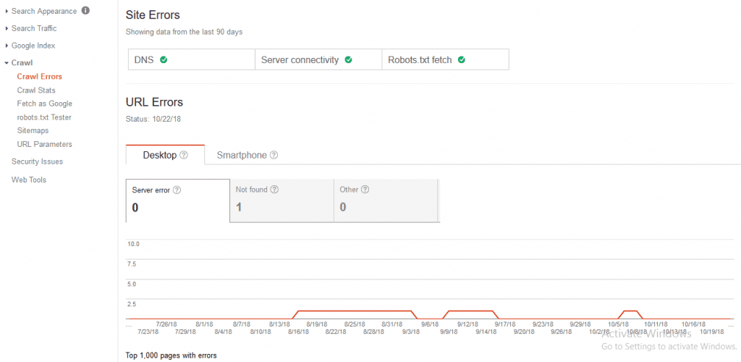The width and height of the screenshot is (741, 362).
Task: Open Google Index in the sidebar
Action: point(33,46)
